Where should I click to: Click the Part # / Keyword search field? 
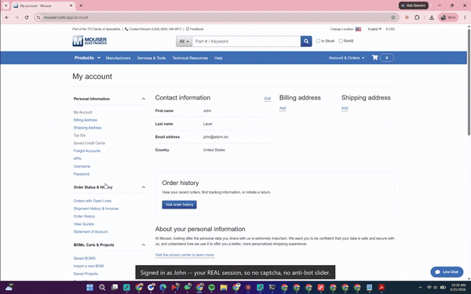click(246, 41)
